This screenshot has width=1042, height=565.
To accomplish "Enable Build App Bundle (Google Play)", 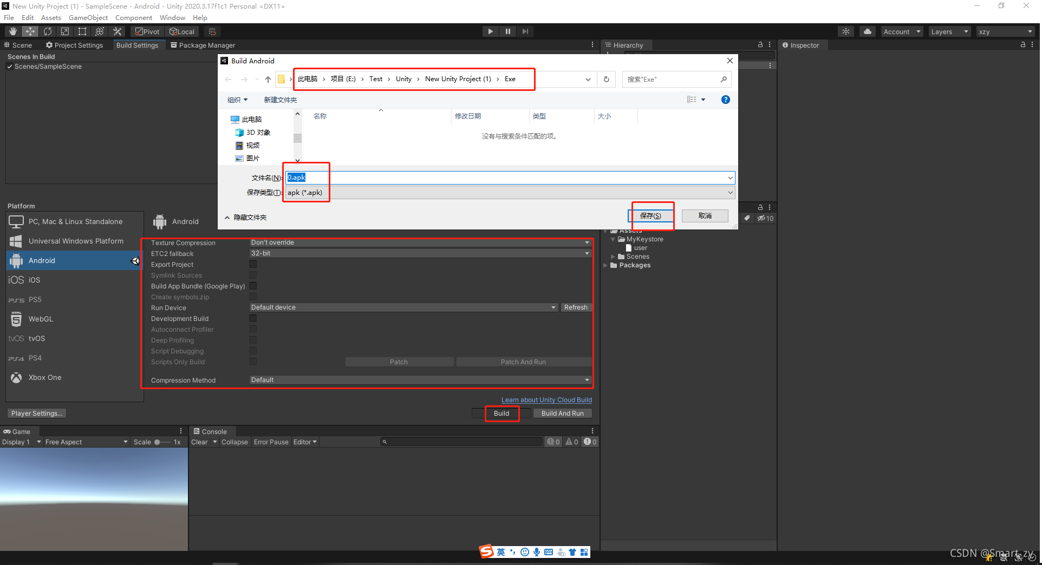I will point(253,286).
